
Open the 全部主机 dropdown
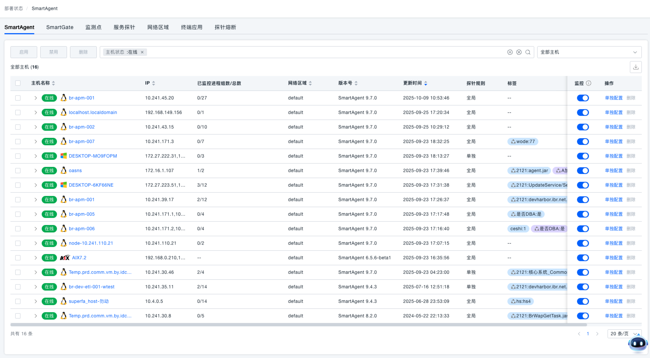click(589, 52)
